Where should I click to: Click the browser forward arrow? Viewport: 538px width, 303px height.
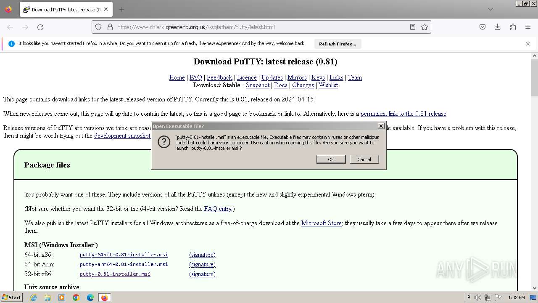25,27
